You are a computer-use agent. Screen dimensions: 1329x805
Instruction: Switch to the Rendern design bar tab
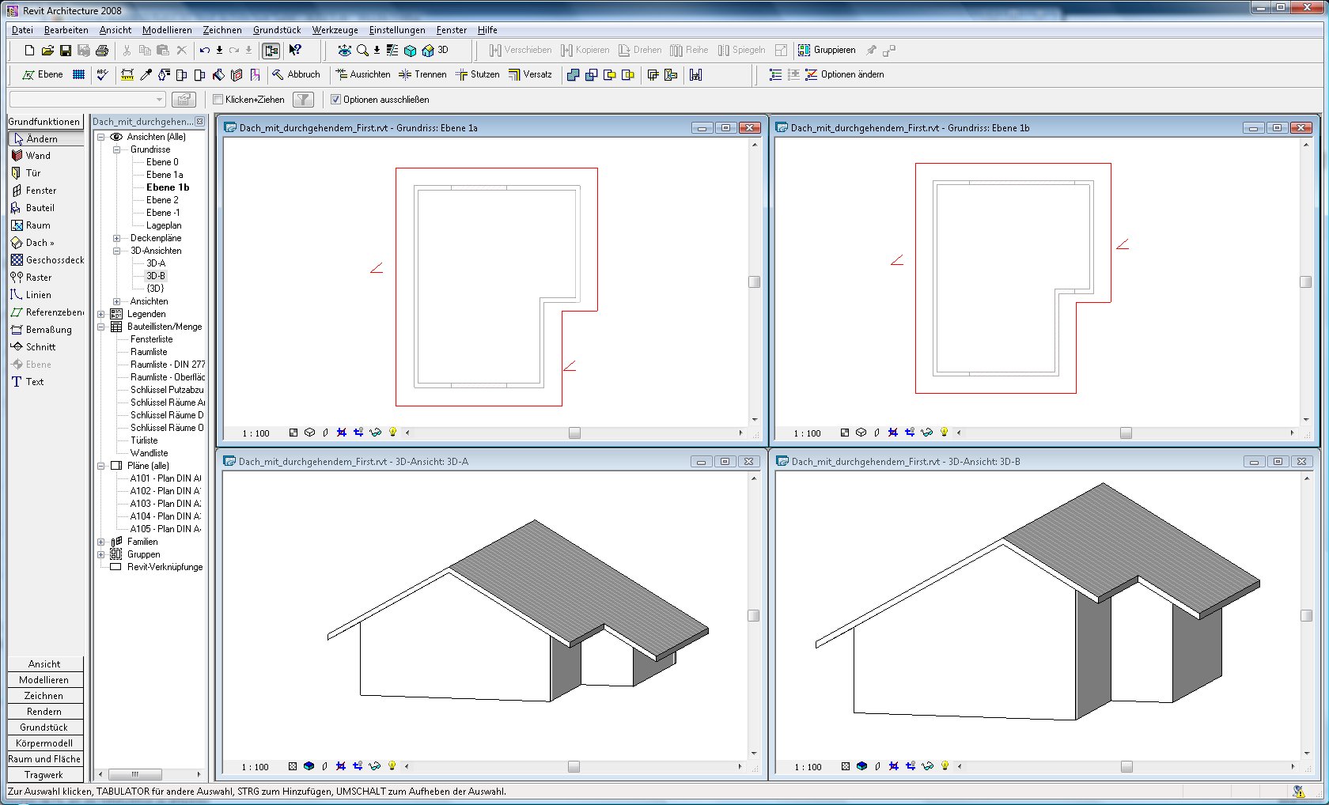[44, 712]
